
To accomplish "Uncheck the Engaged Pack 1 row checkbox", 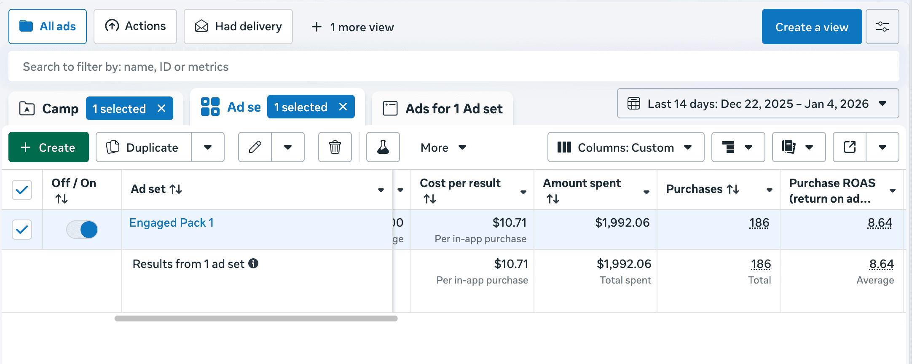I will (22, 230).
